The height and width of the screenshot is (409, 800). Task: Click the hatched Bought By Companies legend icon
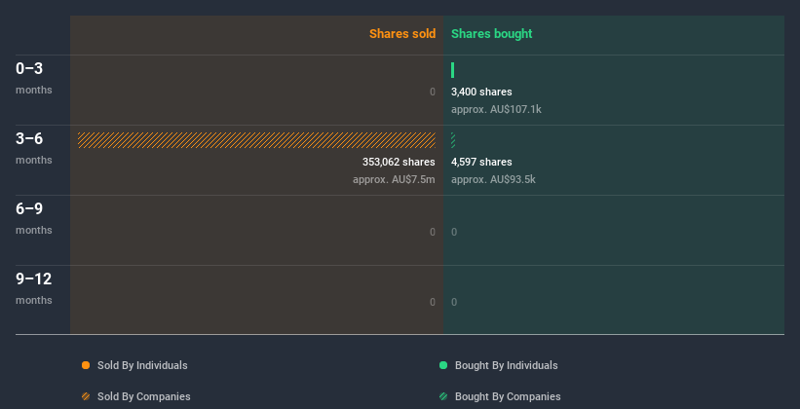point(443,396)
